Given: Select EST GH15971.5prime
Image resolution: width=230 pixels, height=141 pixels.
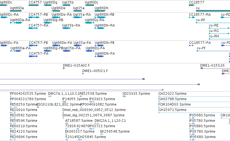Looking at the screenshot, I should click(172, 110).
